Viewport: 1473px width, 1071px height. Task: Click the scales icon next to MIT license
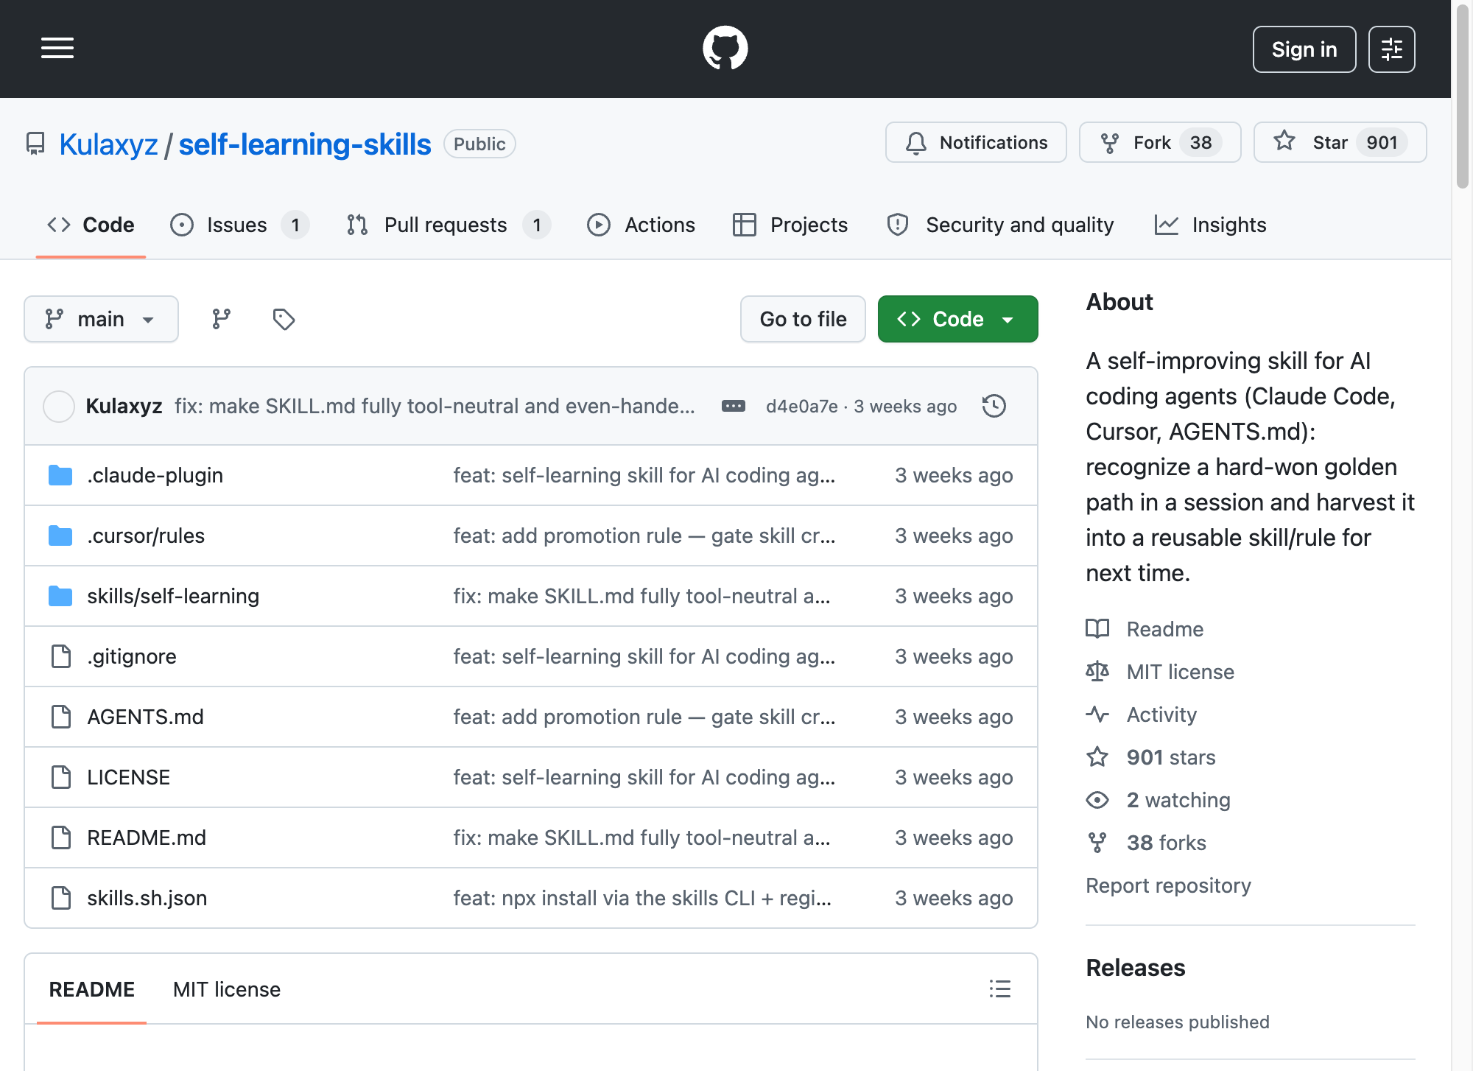1097,671
